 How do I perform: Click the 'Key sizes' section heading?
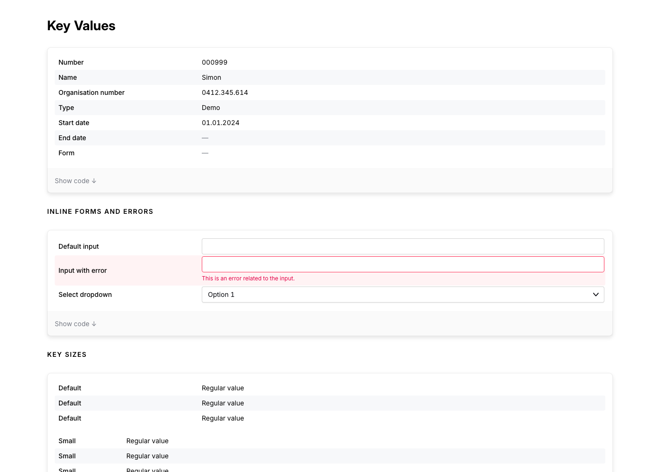[67, 354]
